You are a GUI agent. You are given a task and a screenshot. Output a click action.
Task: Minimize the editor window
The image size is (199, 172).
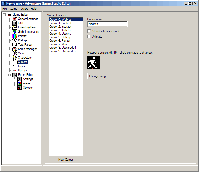[x=186, y=3]
